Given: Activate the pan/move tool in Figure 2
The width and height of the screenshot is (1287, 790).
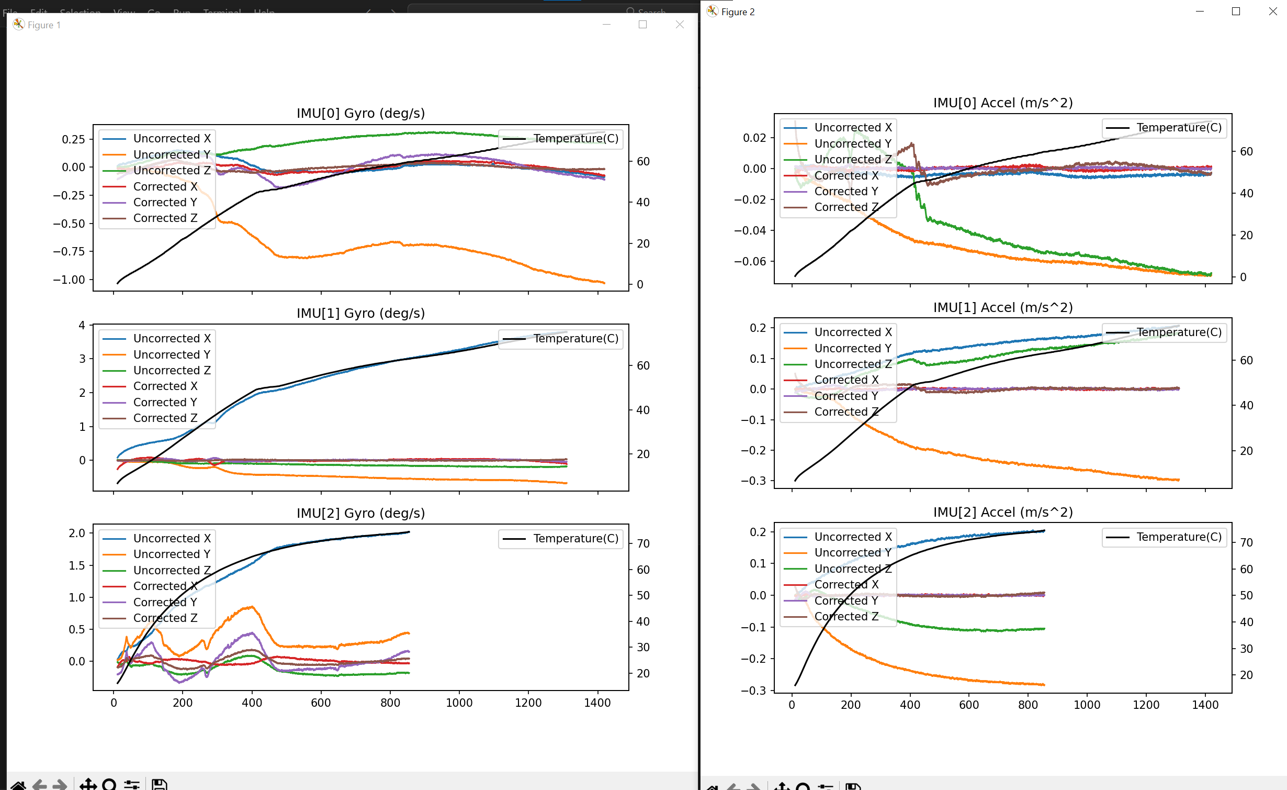Looking at the screenshot, I should pyautogui.click(x=782, y=786).
